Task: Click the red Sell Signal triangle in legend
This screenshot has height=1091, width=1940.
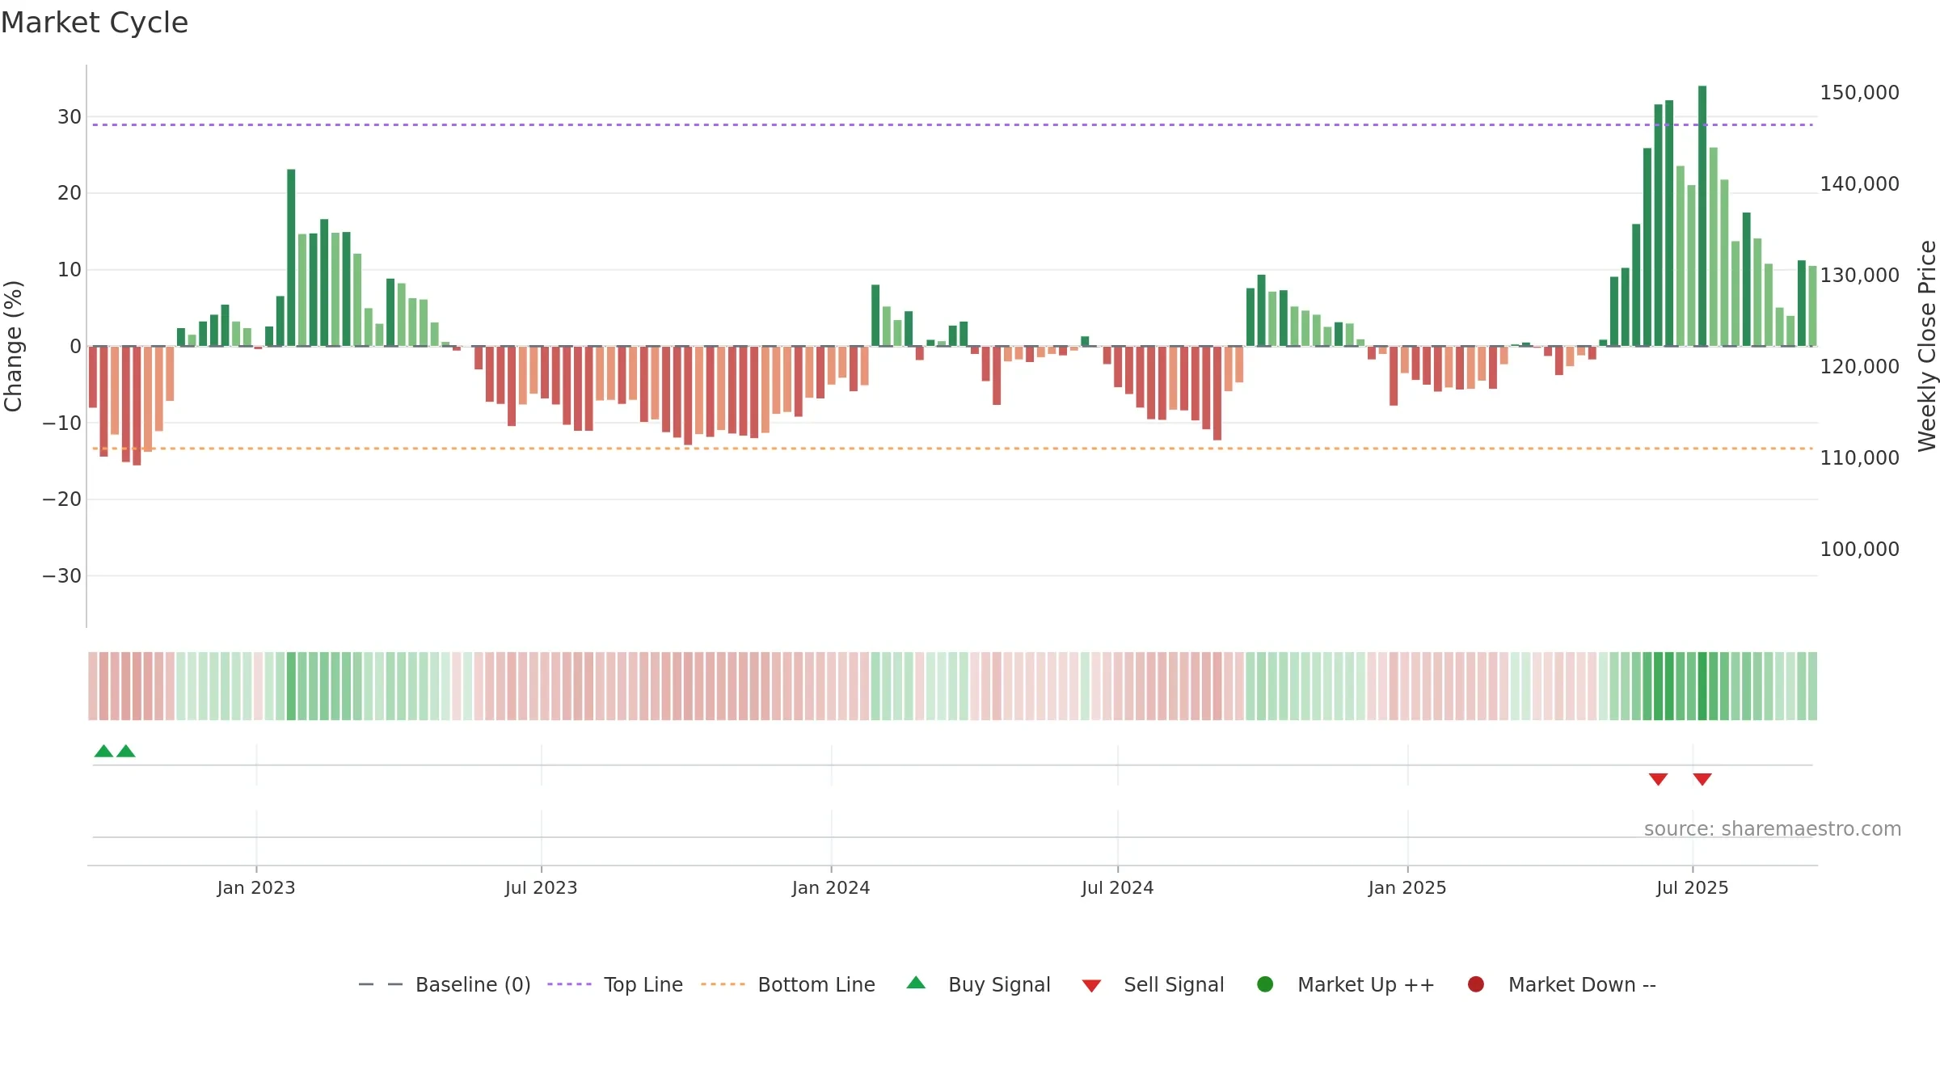Action: coord(1091,986)
